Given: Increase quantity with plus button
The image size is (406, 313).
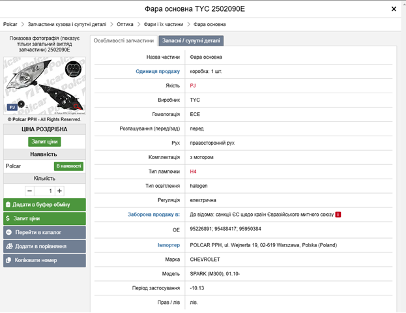Looking at the screenshot, I should click(59, 191).
